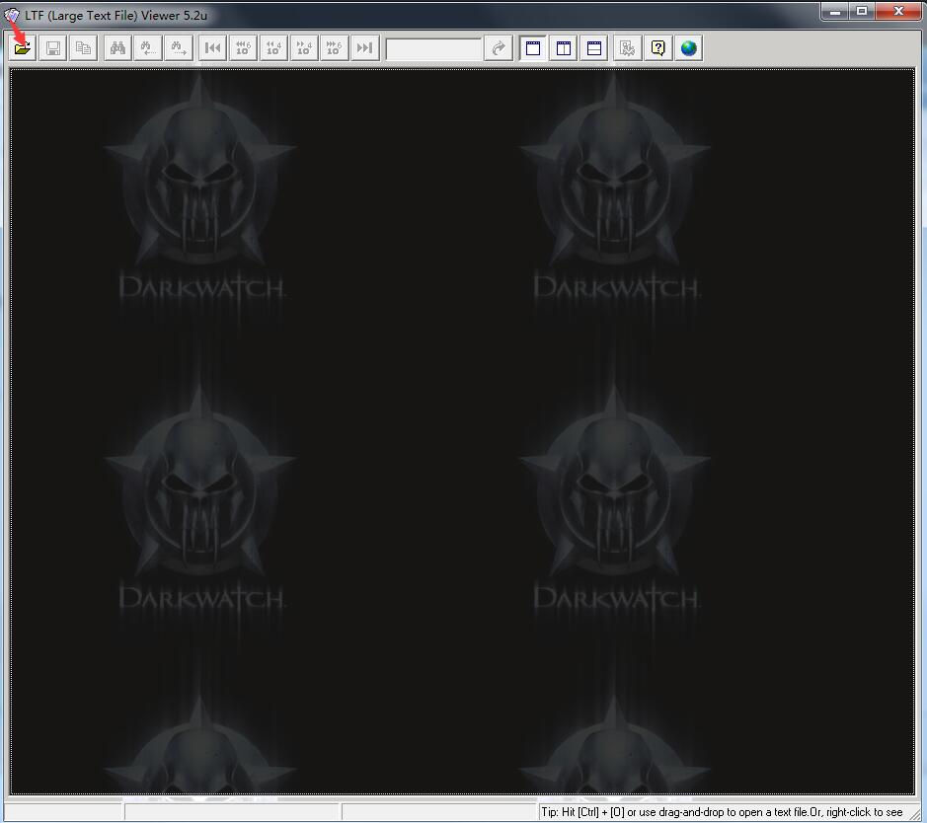Find next match (binoculars right arrow)
The width and height of the screenshot is (927, 823).
179,47
